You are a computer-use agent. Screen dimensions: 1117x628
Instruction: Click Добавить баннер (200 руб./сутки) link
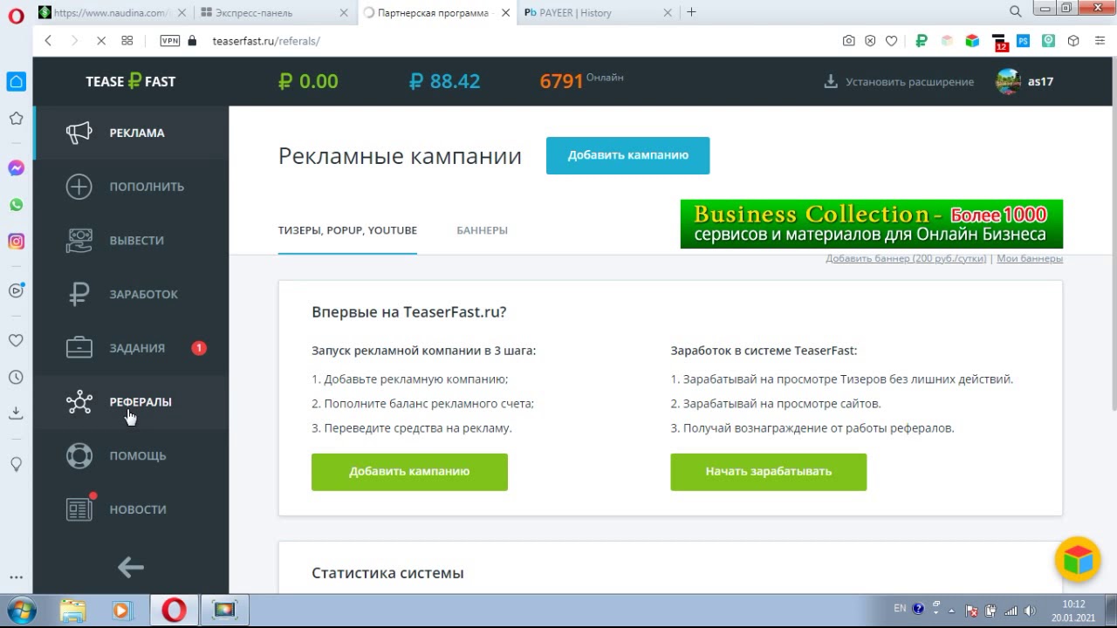[906, 258]
